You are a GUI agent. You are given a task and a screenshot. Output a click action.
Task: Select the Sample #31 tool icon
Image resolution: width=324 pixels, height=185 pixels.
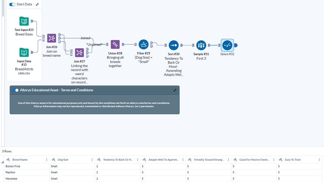click(x=201, y=45)
